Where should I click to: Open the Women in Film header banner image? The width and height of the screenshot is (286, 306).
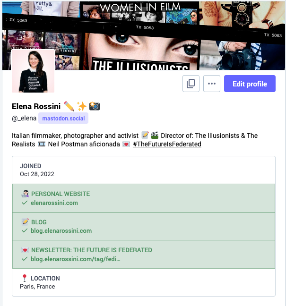(144, 35)
